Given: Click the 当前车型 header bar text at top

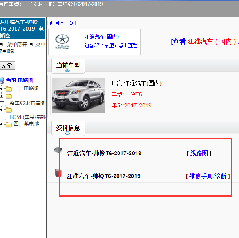Looking at the screenshot, I should pyautogui.click(x=52, y=4).
